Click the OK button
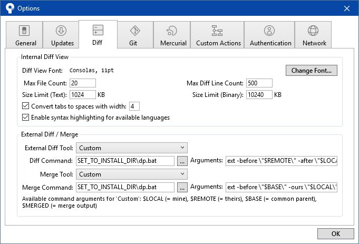This screenshot has width=359, height=244. [336, 233]
